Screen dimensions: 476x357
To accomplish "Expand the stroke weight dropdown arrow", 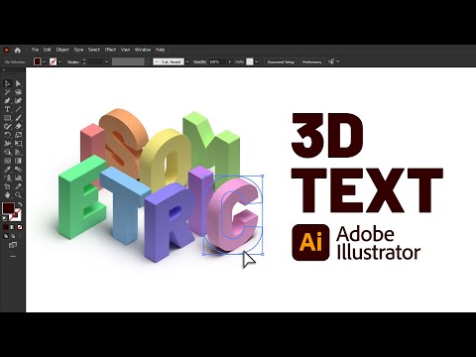I will coord(106,61).
